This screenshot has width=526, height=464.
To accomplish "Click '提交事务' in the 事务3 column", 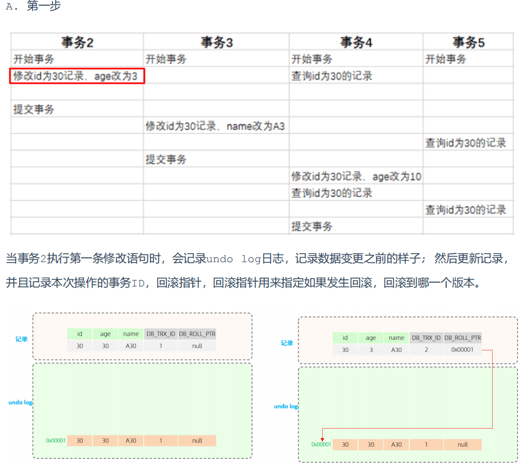I will (x=166, y=159).
